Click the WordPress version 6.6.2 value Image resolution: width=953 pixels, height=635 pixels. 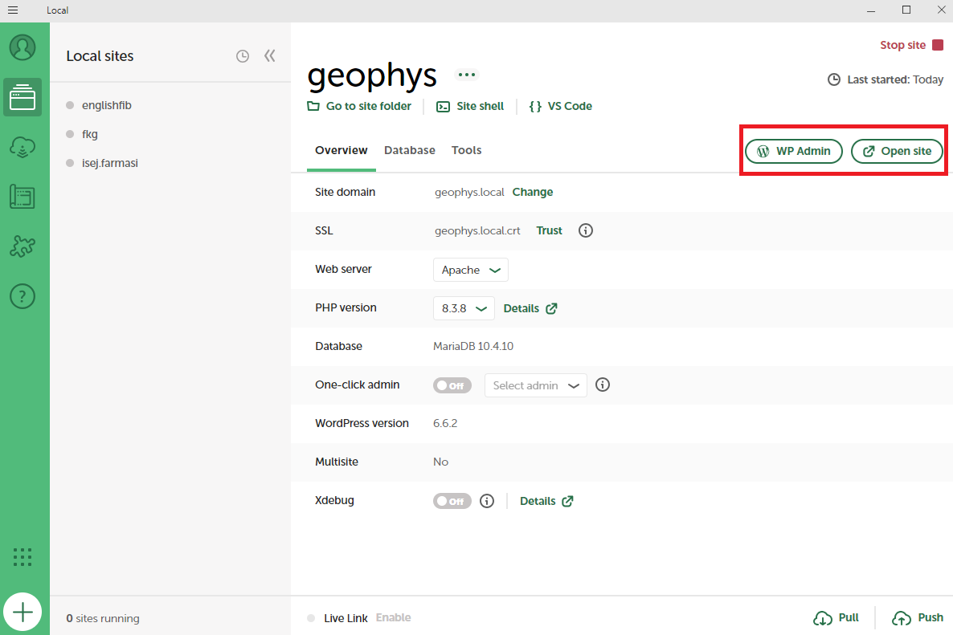445,423
